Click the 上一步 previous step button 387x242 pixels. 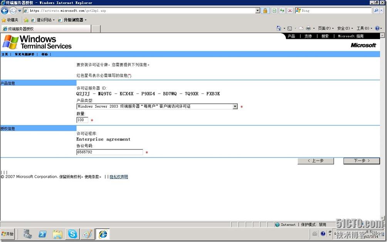[x=316, y=161]
